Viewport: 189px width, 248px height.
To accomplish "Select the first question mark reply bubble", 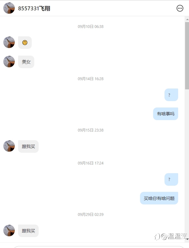I will pyautogui.click(x=171, y=95).
